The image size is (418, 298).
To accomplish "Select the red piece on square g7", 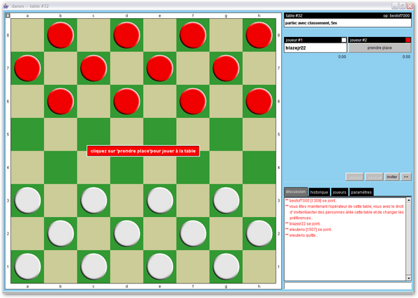I will (226, 68).
